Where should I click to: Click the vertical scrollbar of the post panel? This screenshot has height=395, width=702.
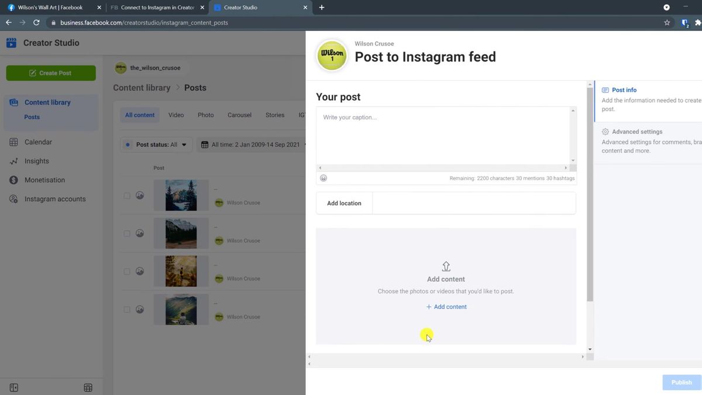(x=590, y=195)
